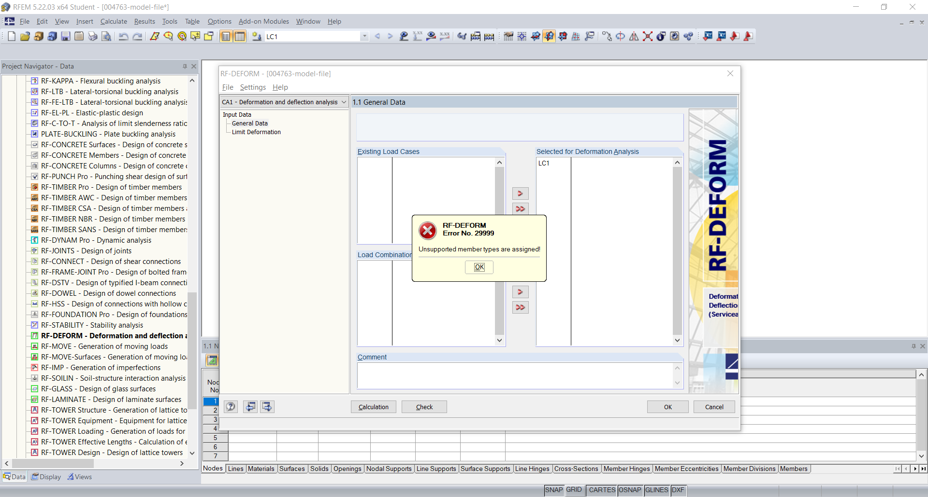
Task: Open RF-DEFORM help via question mark icon
Action: click(231, 407)
